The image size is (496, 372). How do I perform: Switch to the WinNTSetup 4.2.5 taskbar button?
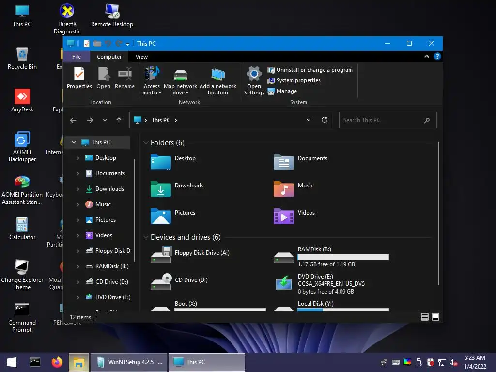click(x=129, y=362)
